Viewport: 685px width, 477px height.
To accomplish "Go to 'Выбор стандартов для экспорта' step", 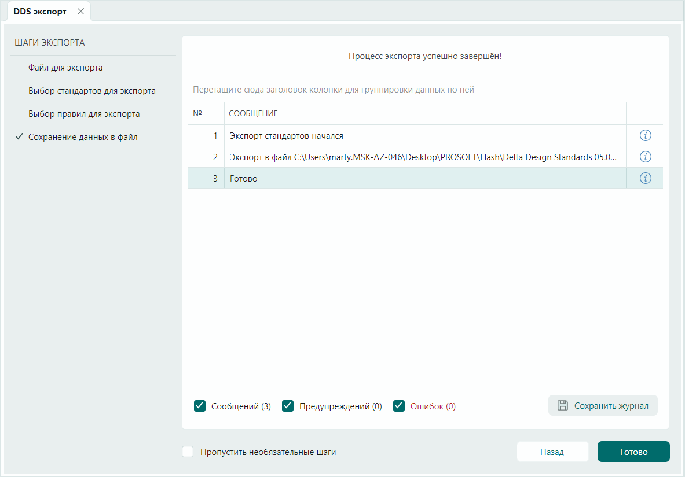I will click(91, 91).
